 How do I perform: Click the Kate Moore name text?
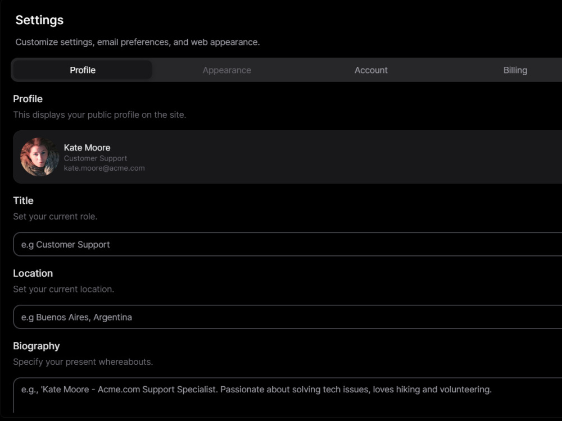(x=87, y=148)
